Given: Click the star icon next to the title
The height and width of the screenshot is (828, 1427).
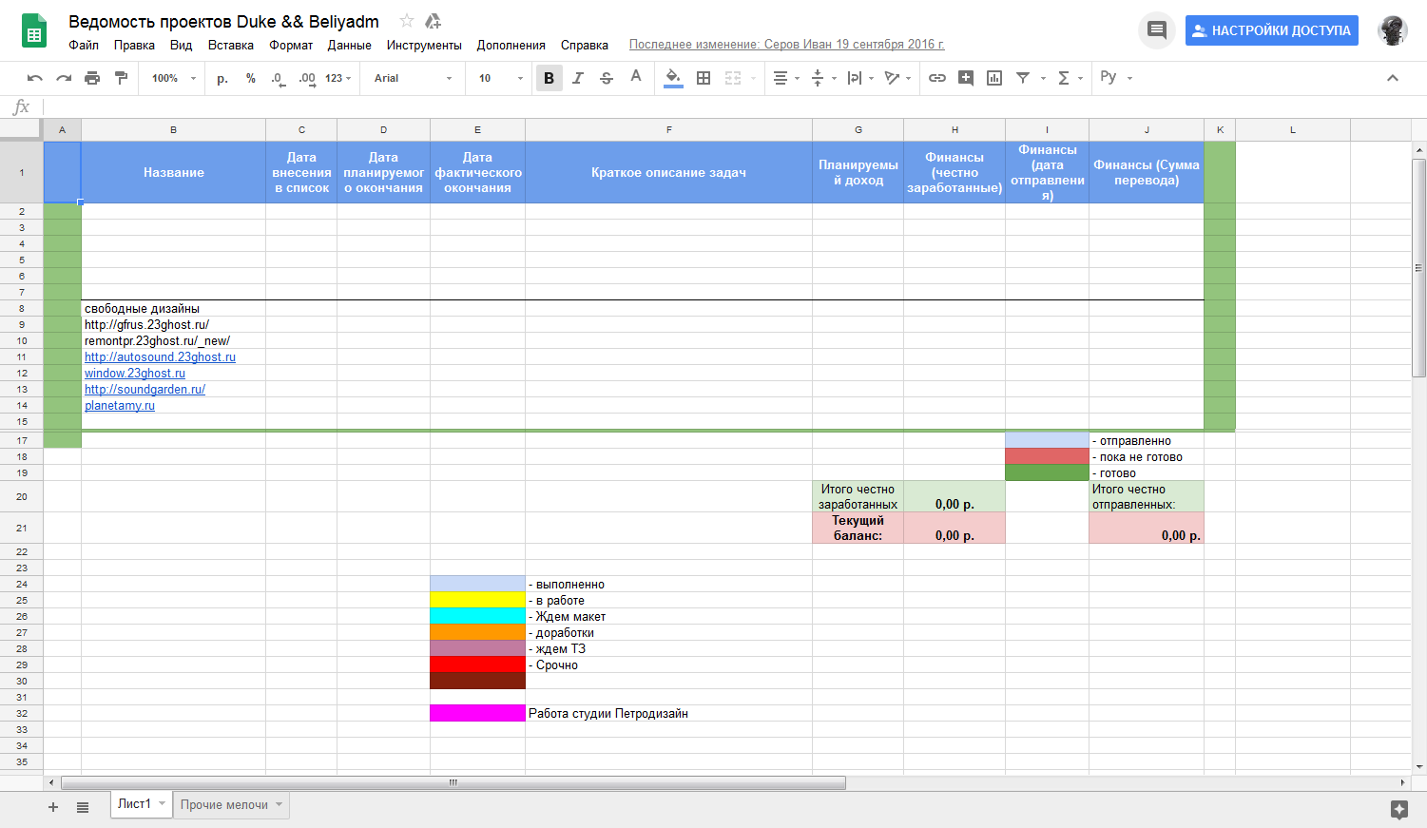Looking at the screenshot, I should 407,21.
